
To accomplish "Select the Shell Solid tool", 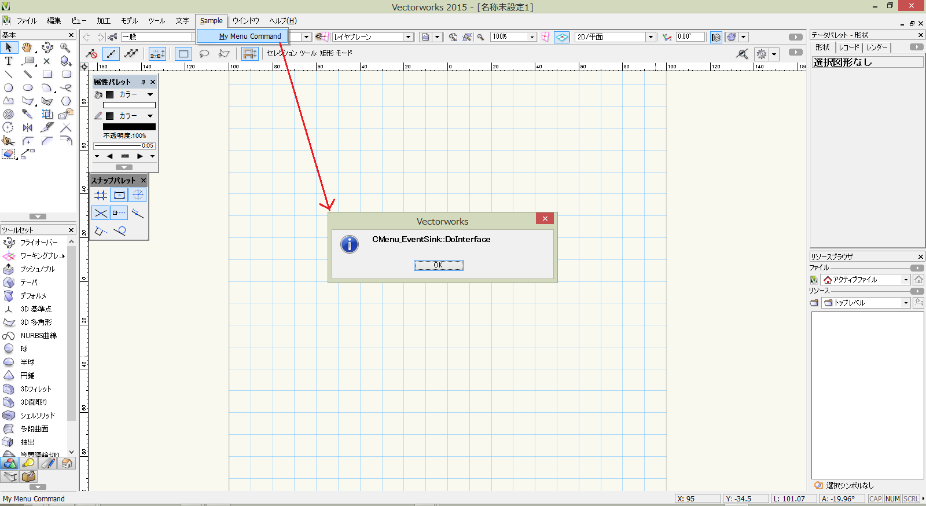I will pos(35,415).
